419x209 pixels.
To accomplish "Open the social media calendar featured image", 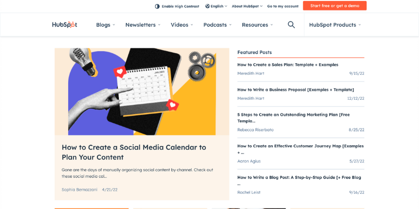I will [x=142, y=92].
